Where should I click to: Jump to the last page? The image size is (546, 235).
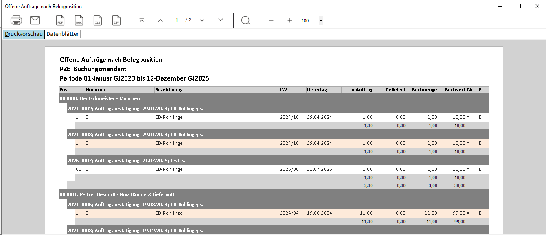point(221,20)
